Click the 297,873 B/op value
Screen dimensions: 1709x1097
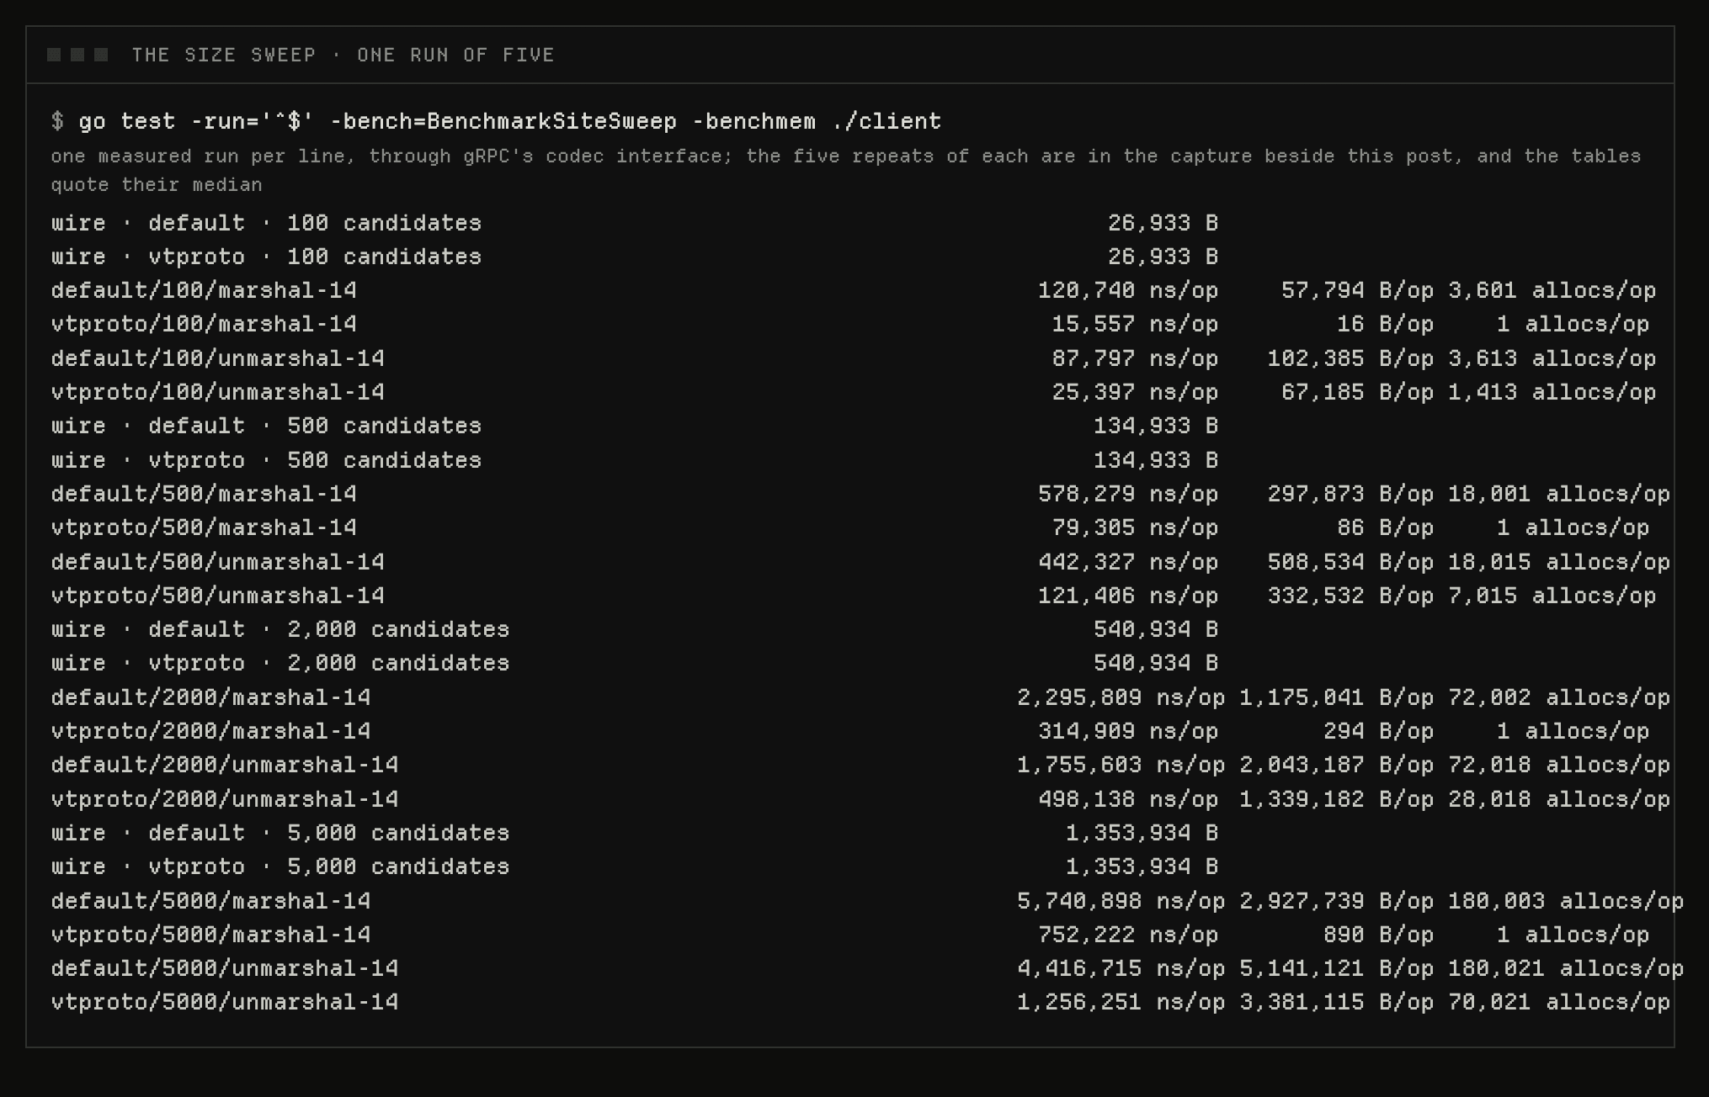[1350, 494]
